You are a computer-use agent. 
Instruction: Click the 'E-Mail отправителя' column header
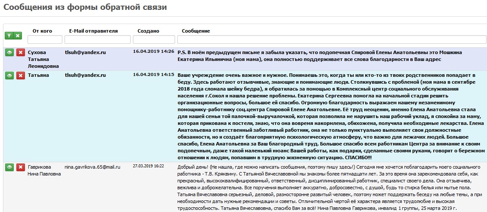[93, 31]
